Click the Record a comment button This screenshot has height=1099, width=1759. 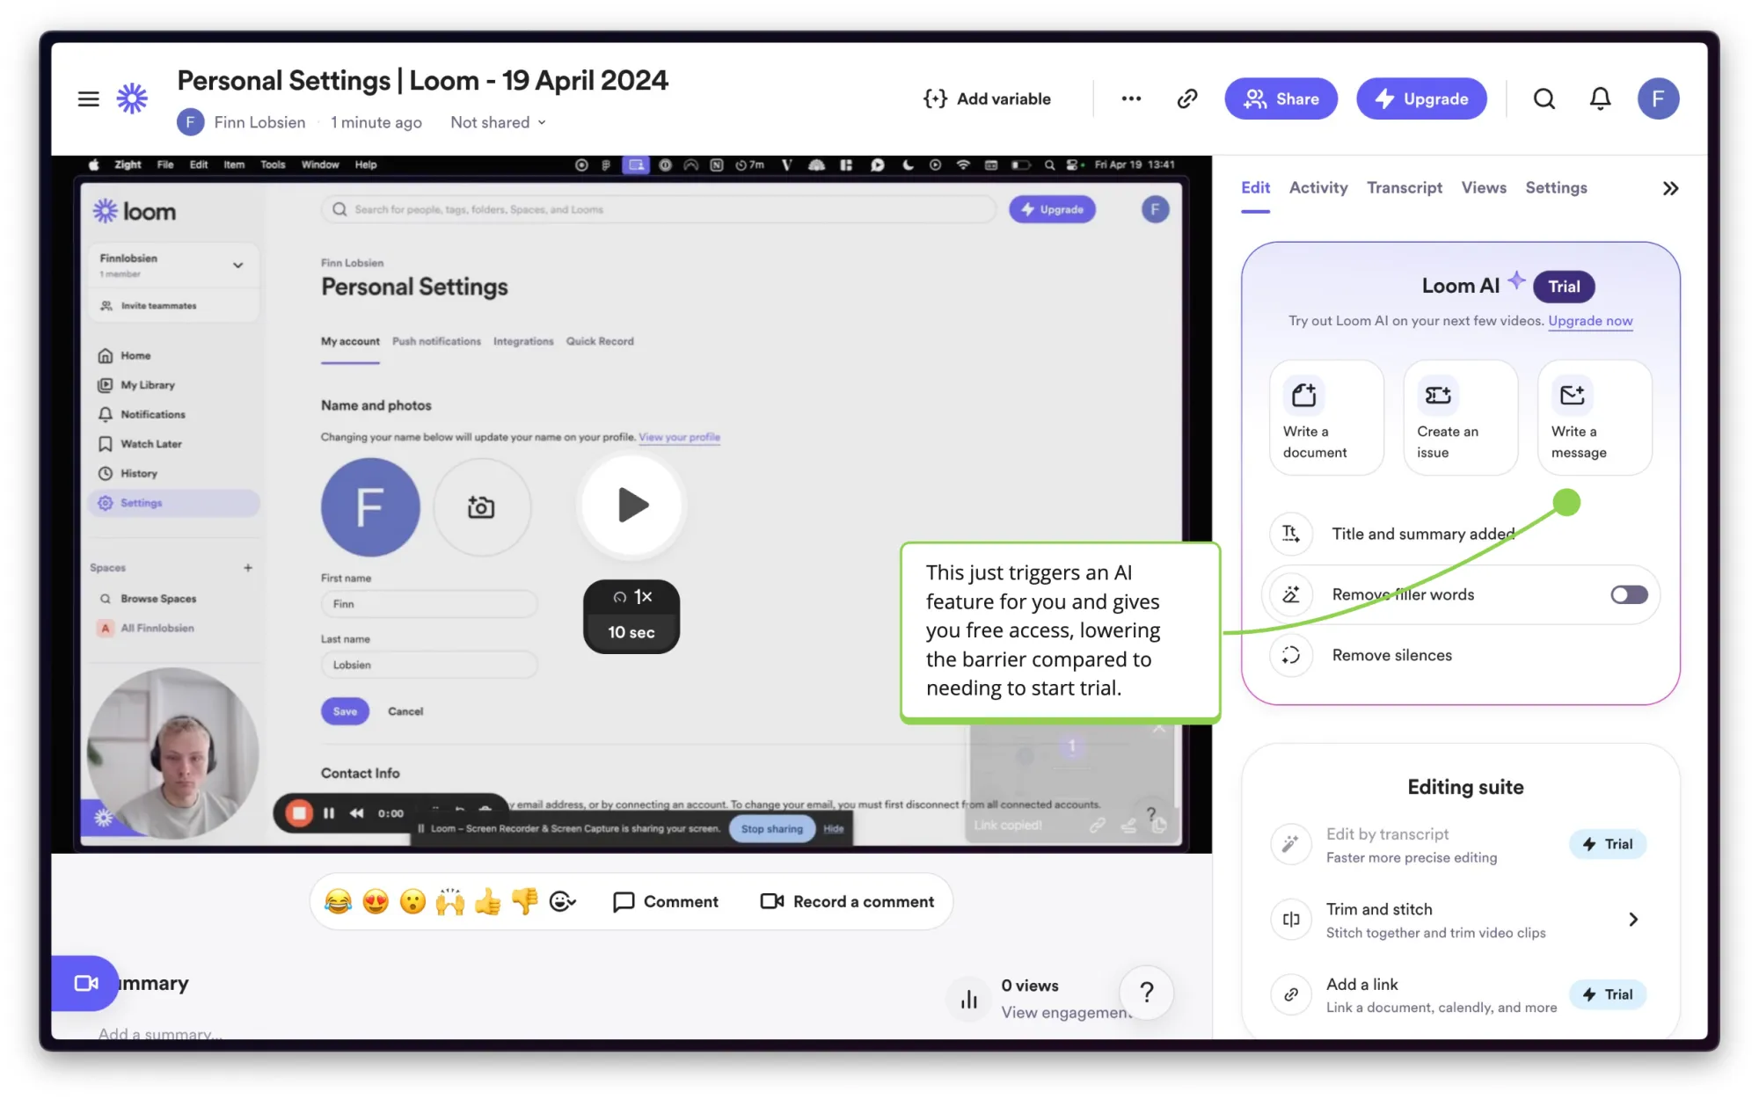[847, 900]
